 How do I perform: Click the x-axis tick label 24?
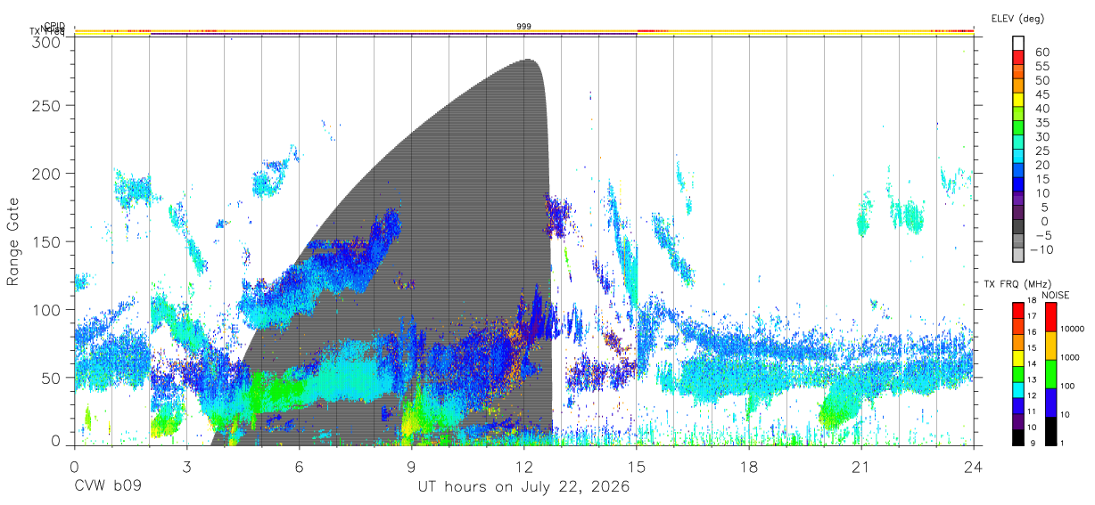pyautogui.click(x=974, y=466)
